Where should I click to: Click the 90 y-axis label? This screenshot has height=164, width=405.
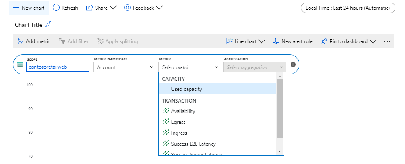[31, 109]
